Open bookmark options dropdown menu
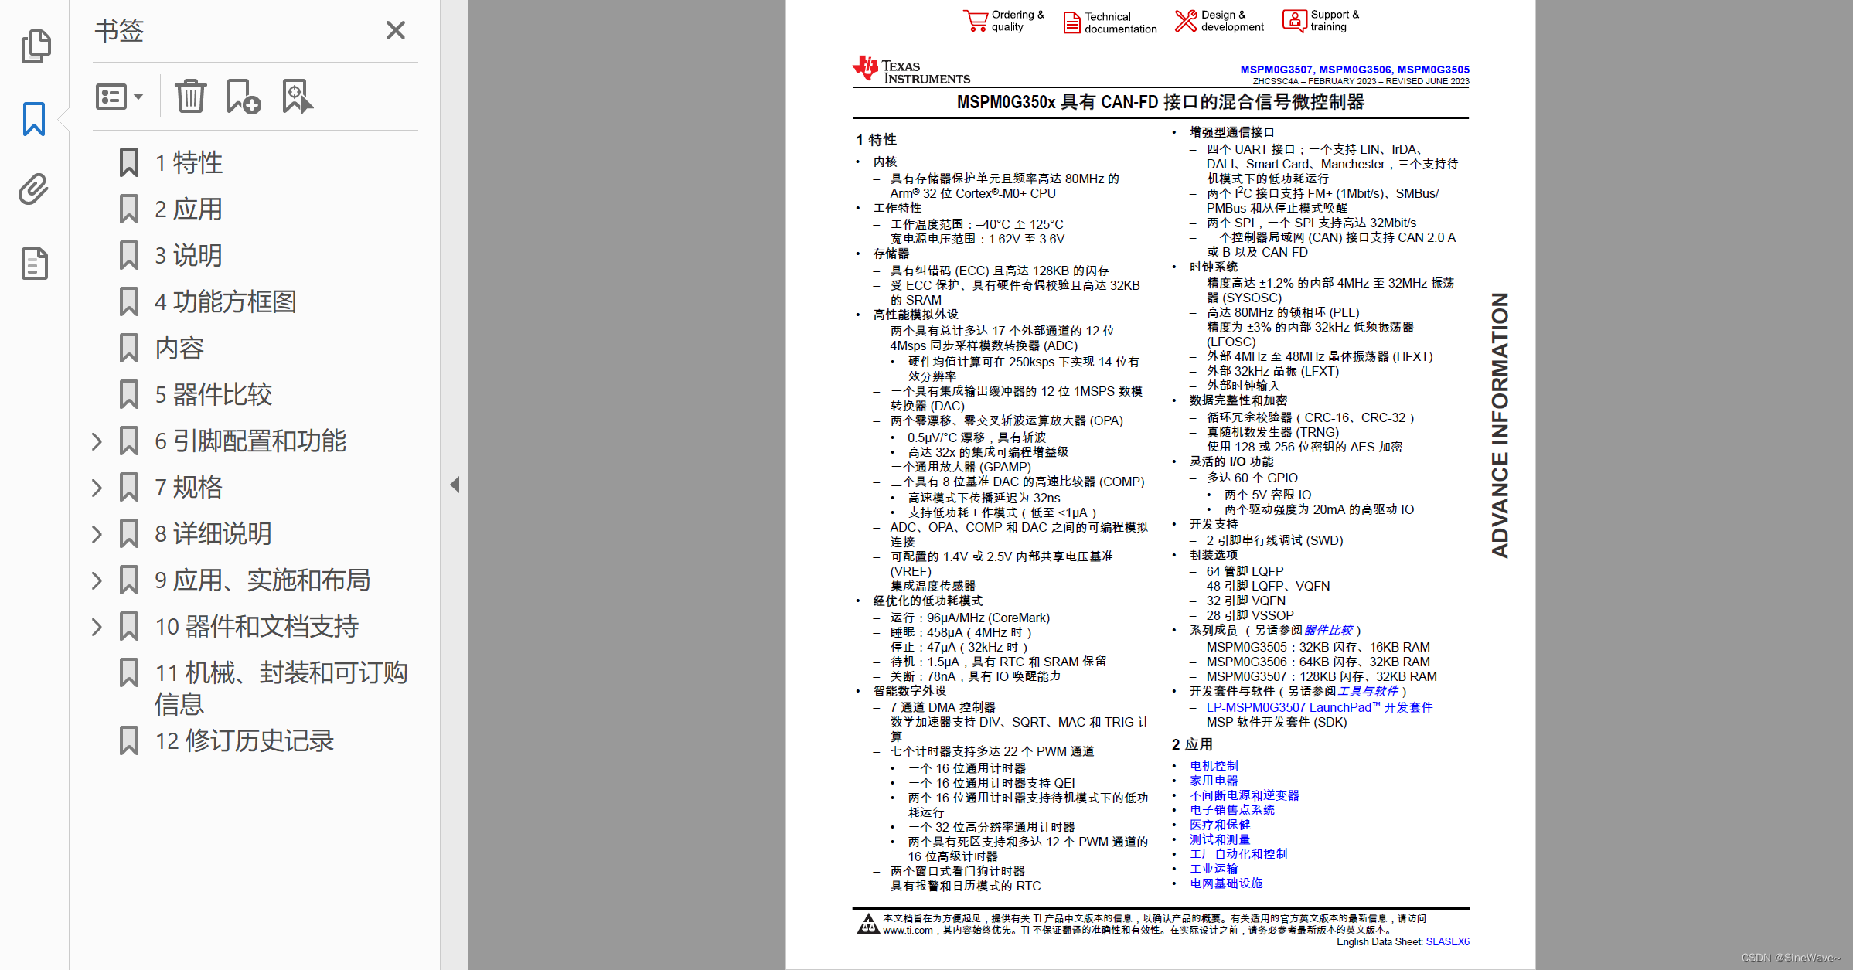The height and width of the screenshot is (970, 1853). pyautogui.click(x=119, y=97)
